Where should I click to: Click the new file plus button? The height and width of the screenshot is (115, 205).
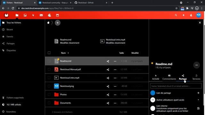click(x=58, y=23)
